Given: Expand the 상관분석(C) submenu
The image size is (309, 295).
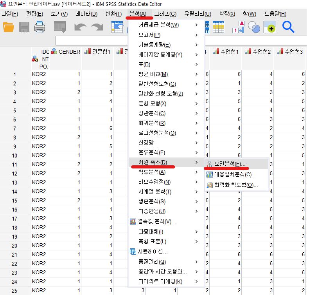Looking at the screenshot, I should [167, 113].
